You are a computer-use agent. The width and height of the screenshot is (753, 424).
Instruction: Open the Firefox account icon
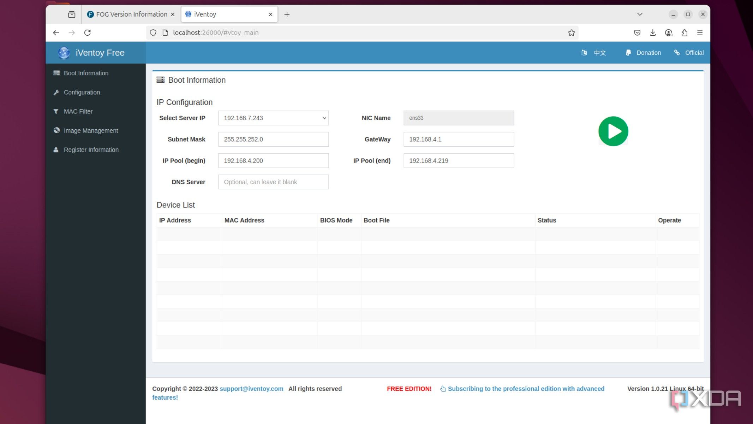coord(669,33)
